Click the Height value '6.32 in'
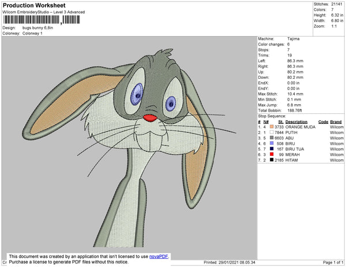Viewport: 346px width, 267px height. pyautogui.click(x=337, y=15)
